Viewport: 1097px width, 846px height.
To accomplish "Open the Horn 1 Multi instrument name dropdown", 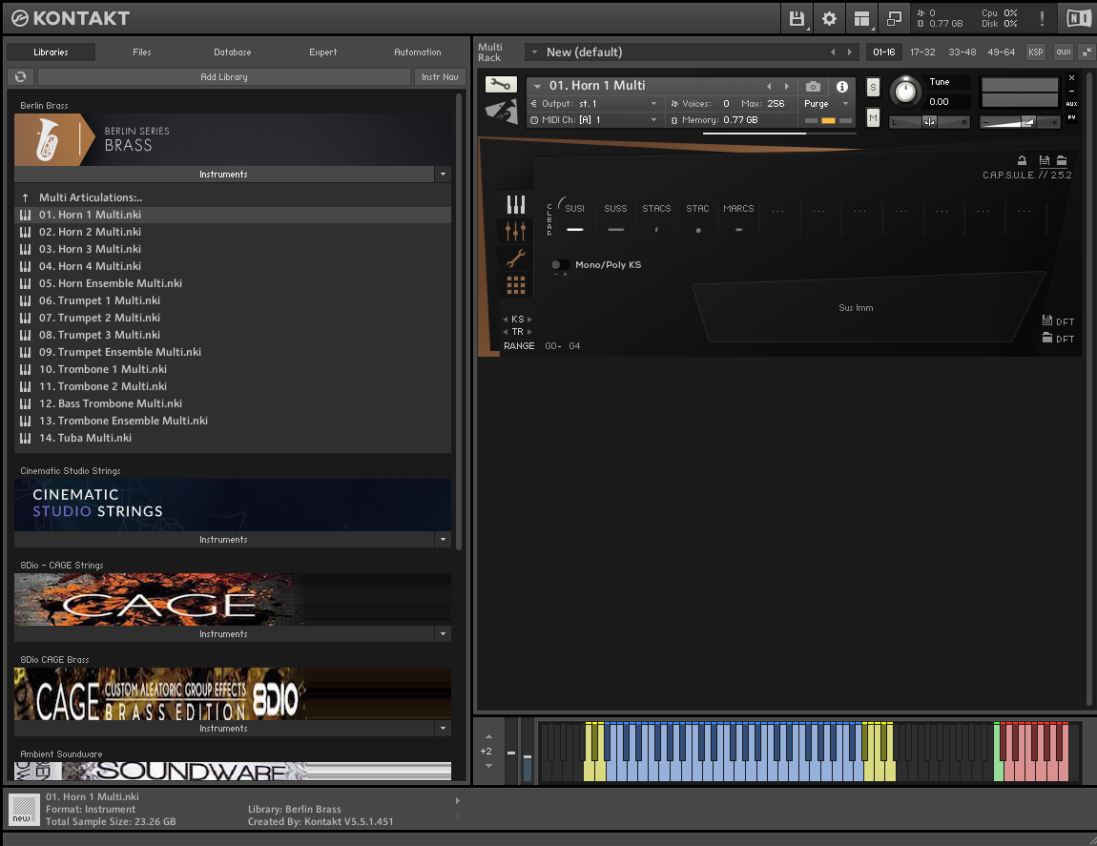I will (x=537, y=86).
